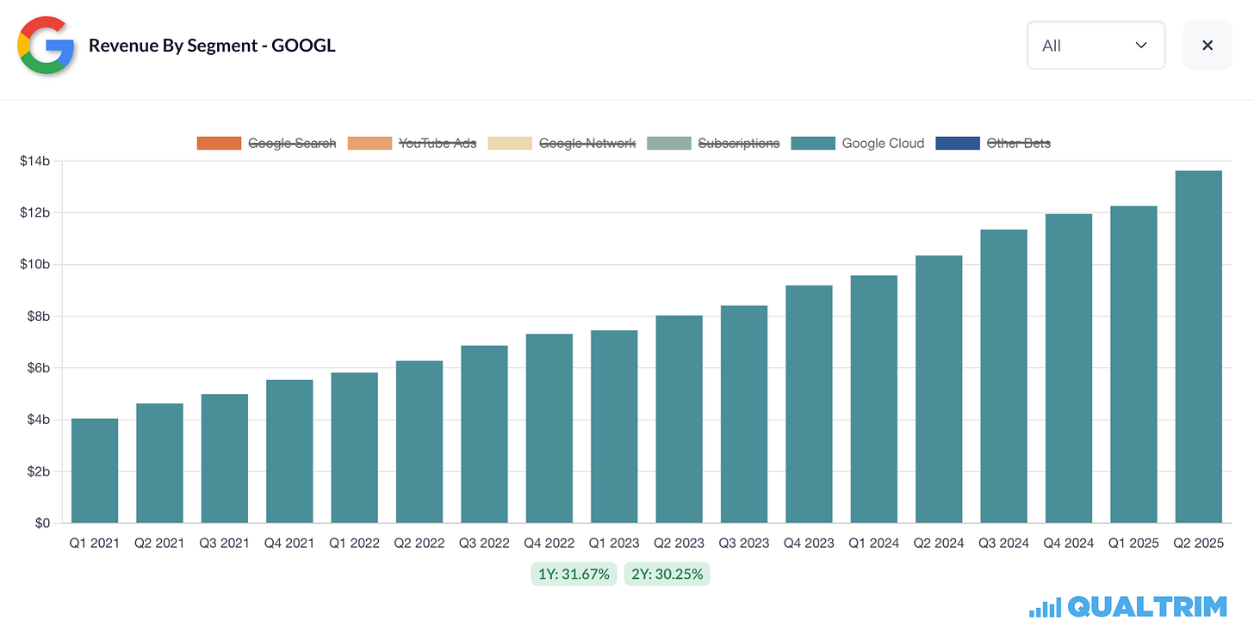Select the 1Y: 31.67% growth badge
1254x627 pixels.
coord(574,574)
